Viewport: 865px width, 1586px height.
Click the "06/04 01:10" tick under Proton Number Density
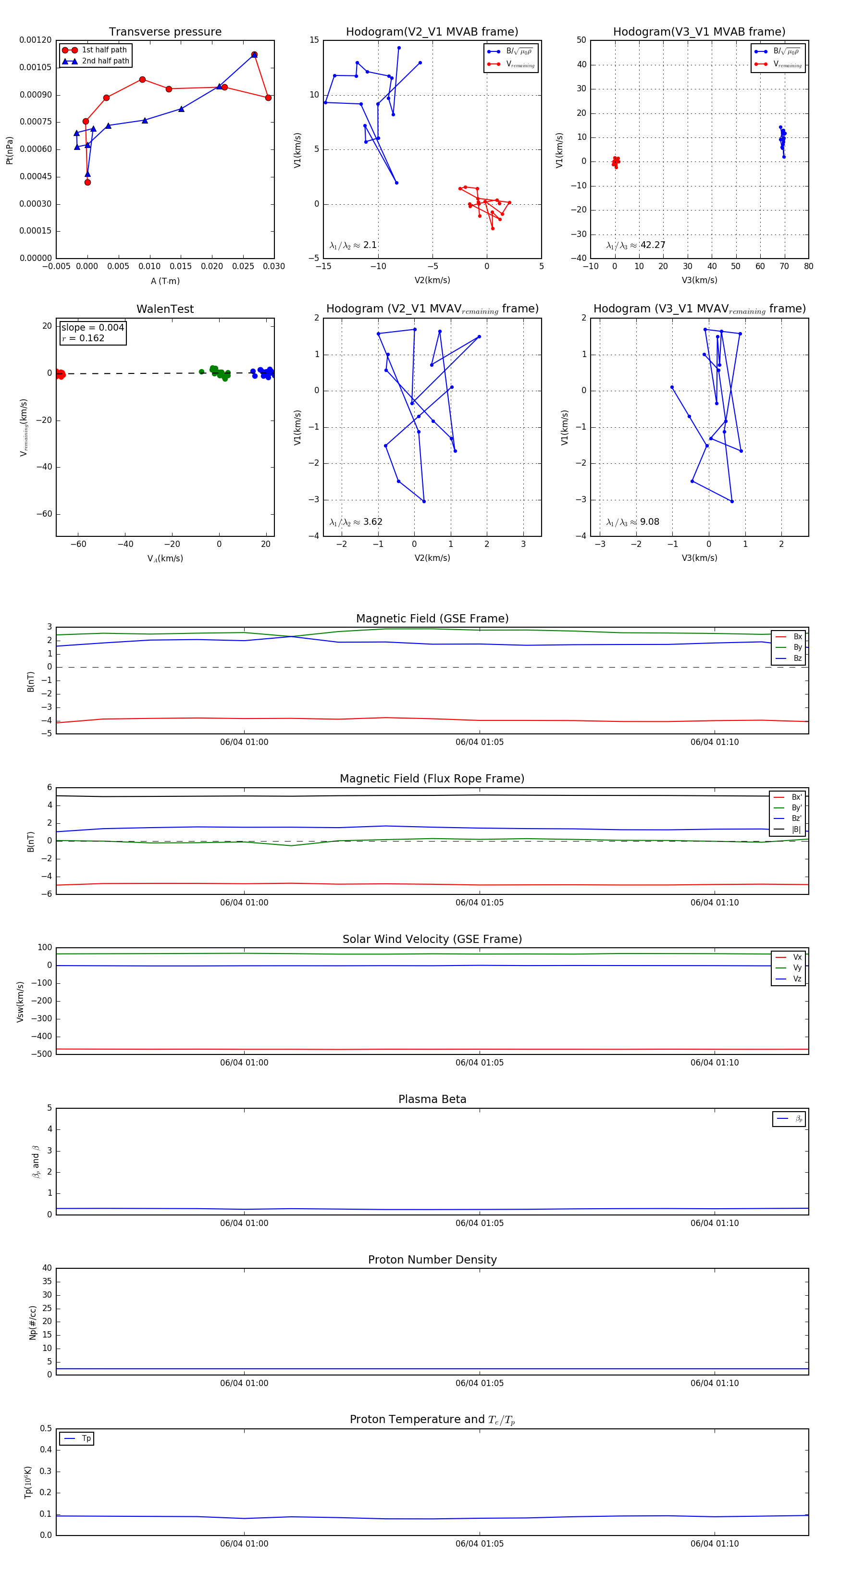pos(715,1384)
